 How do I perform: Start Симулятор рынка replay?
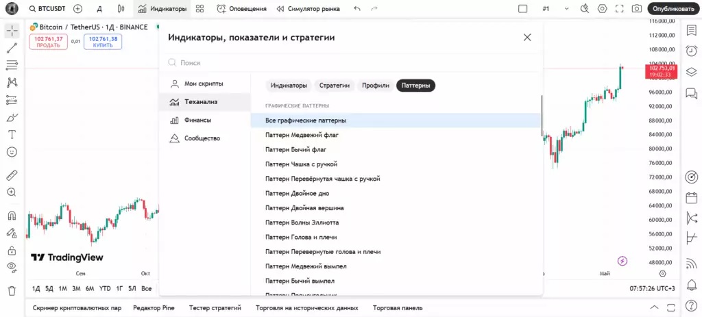point(308,8)
